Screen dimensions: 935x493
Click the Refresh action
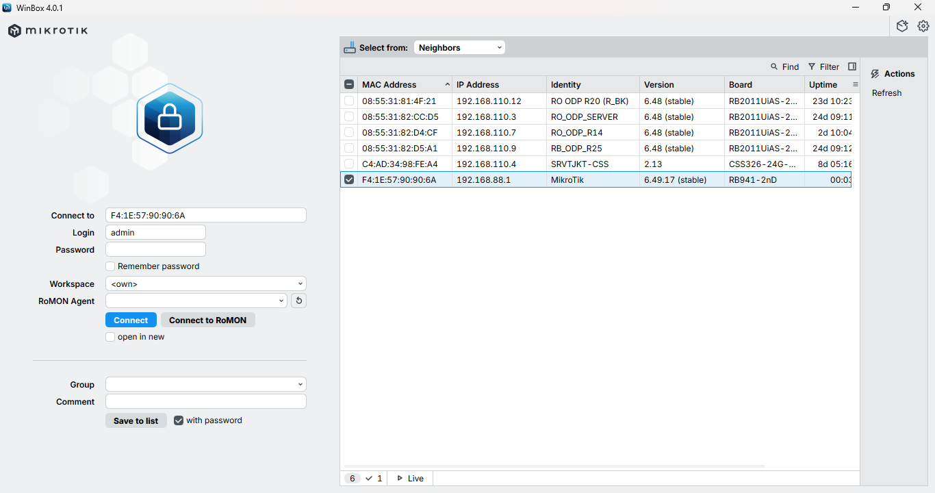coord(886,93)
